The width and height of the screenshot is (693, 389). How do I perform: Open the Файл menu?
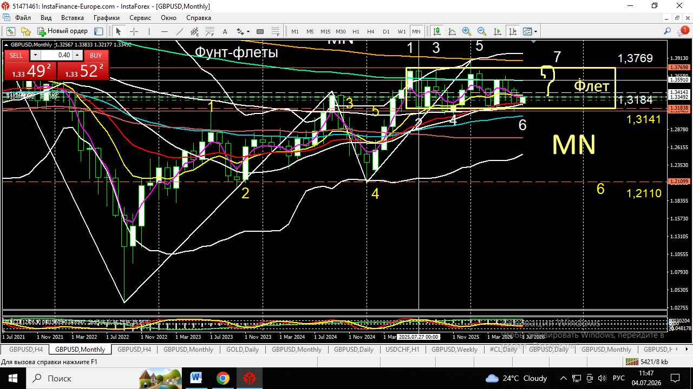pos(23,18)
